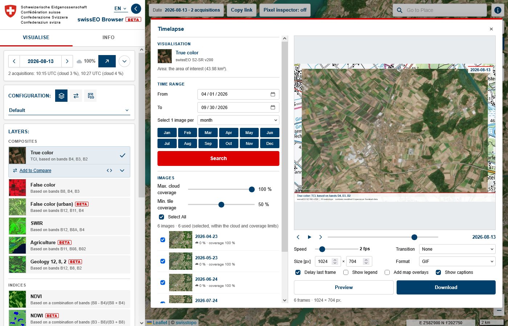Click the search magnifier in Go to Place

400,10
